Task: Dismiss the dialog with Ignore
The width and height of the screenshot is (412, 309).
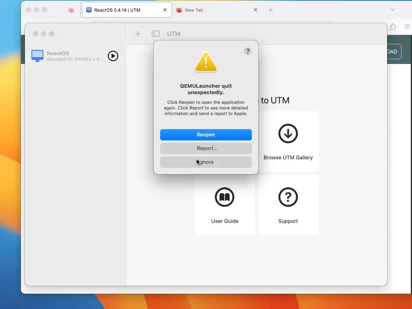Action: pos(206,162)
